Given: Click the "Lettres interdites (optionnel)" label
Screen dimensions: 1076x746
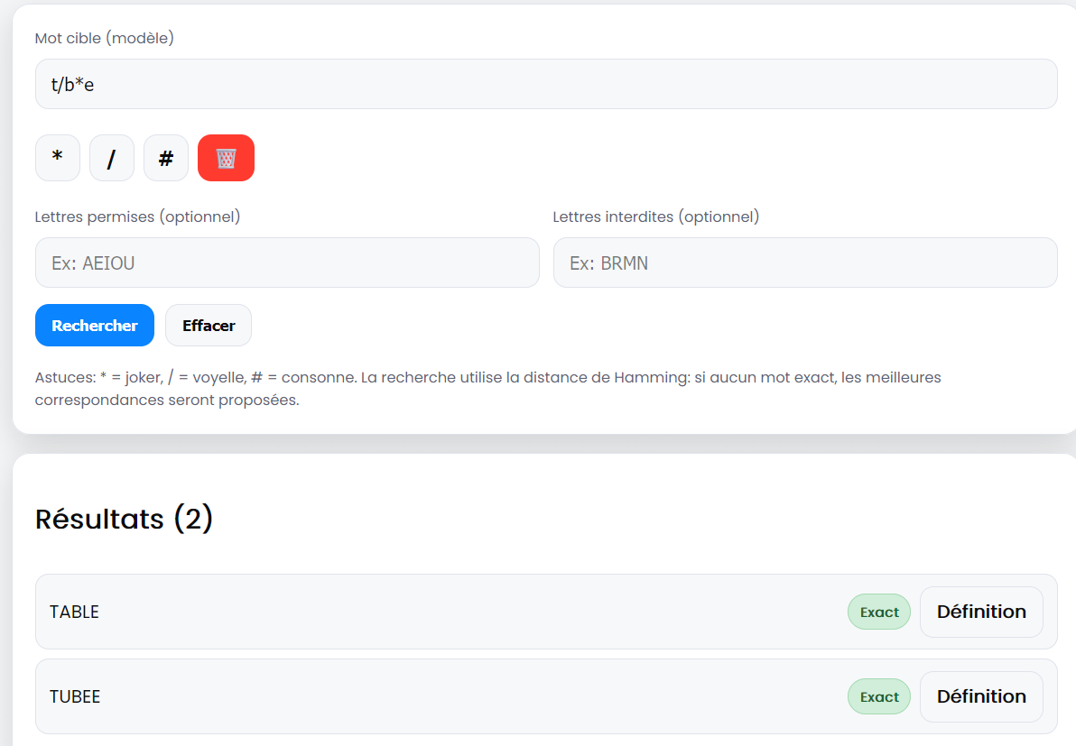Looking at the screenshot, I should (655, 216).
